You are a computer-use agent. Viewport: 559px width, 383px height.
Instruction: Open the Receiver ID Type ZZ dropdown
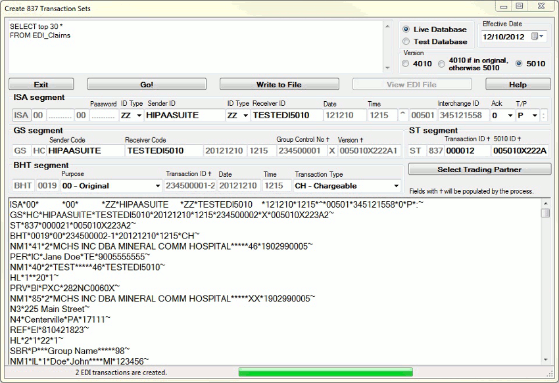point(244,115)
